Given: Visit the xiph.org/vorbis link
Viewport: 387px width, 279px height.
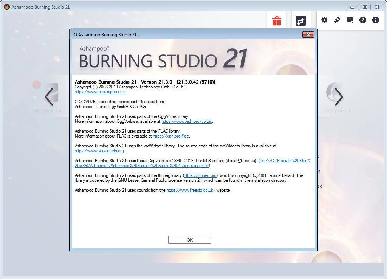Looking at the screenshot, I should (187, 121).
